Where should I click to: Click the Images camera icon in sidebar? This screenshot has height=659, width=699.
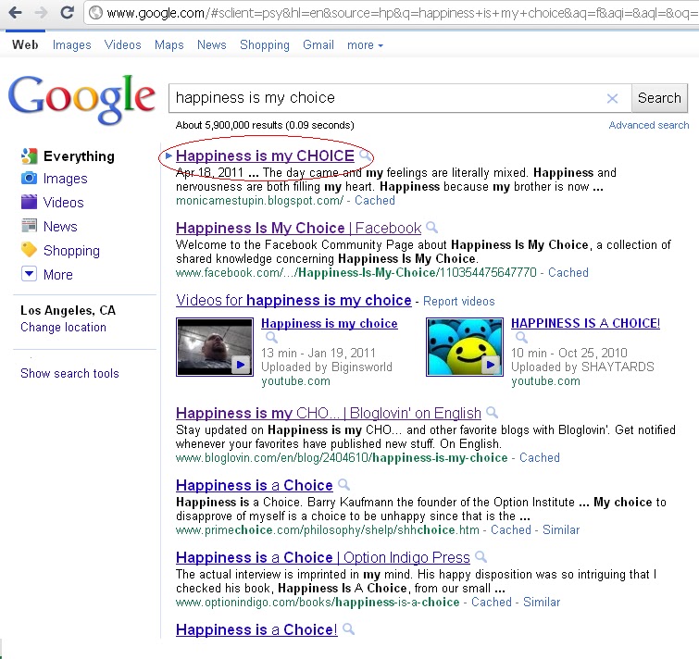click(x=29, y=179)
